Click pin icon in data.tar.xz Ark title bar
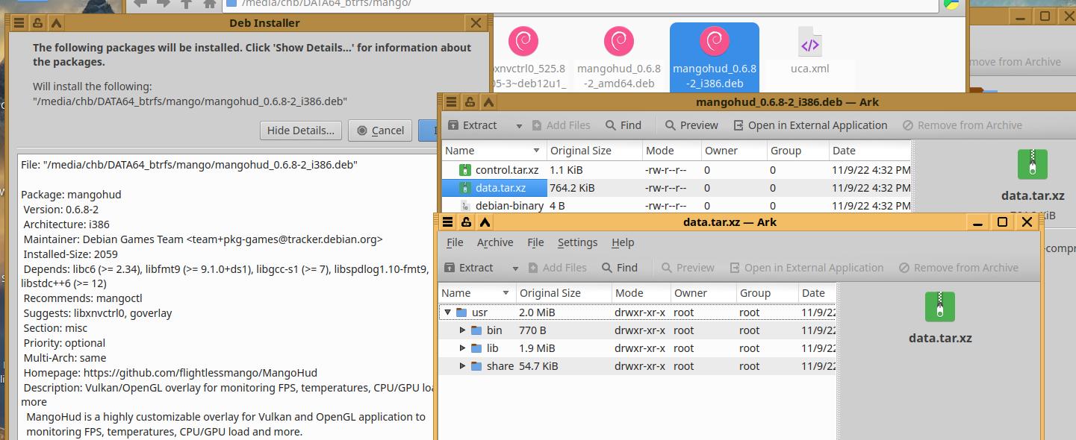The image size is (1076, 440). 466,222
